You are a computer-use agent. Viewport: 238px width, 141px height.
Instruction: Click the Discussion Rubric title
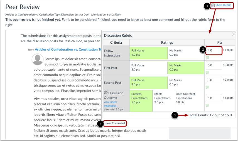point(118,36)
